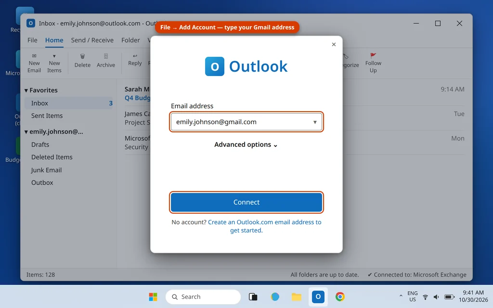Click the Outlook icon in the title bar
This screenshot has width=493, height=308.
coord(30,23)
